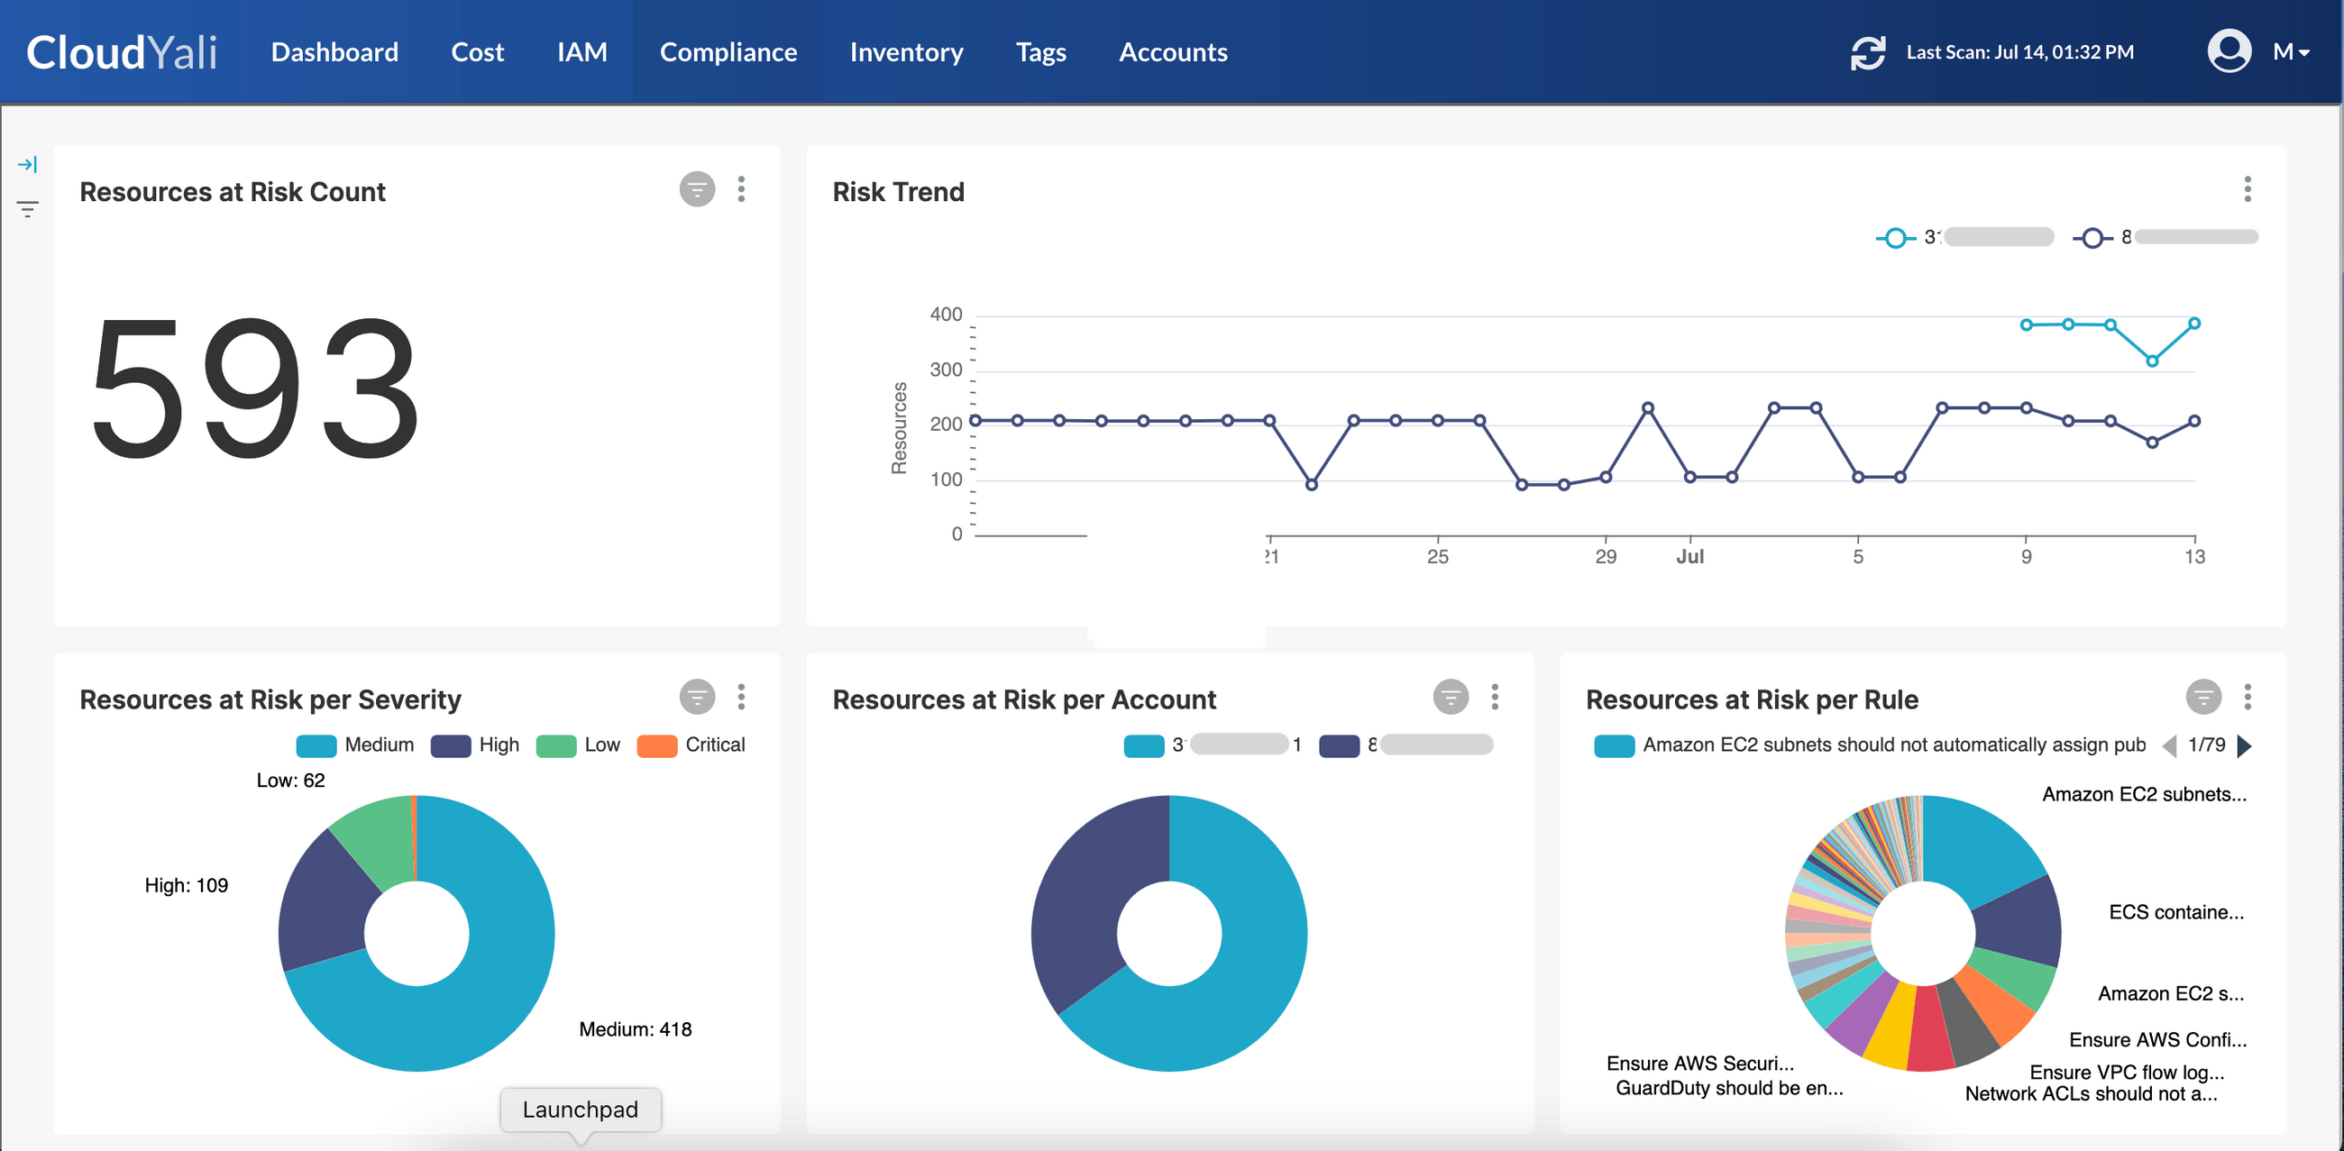Collapse the left sidebar panel
The width and height of the screenshot is (2344, 1151).
coord(27,165)
